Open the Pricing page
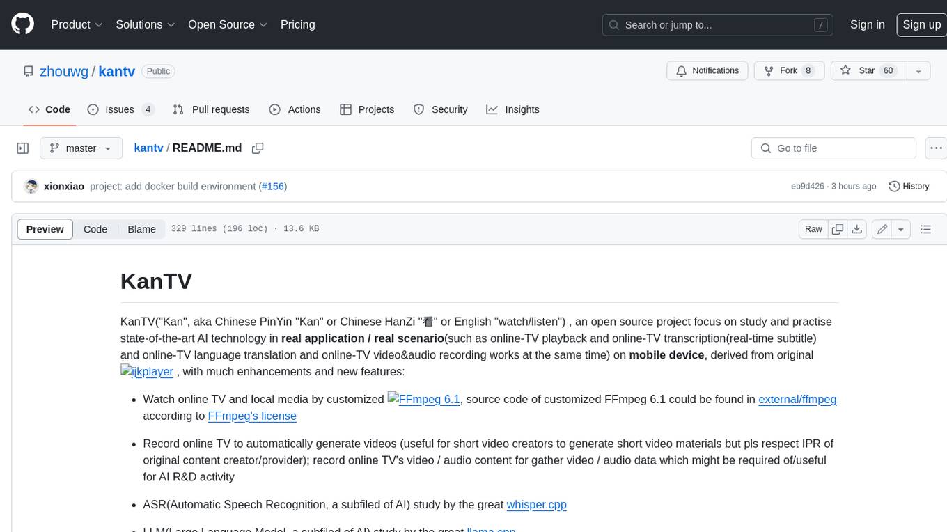The width and height of the screenshot is (947, 532). point(297,24)
